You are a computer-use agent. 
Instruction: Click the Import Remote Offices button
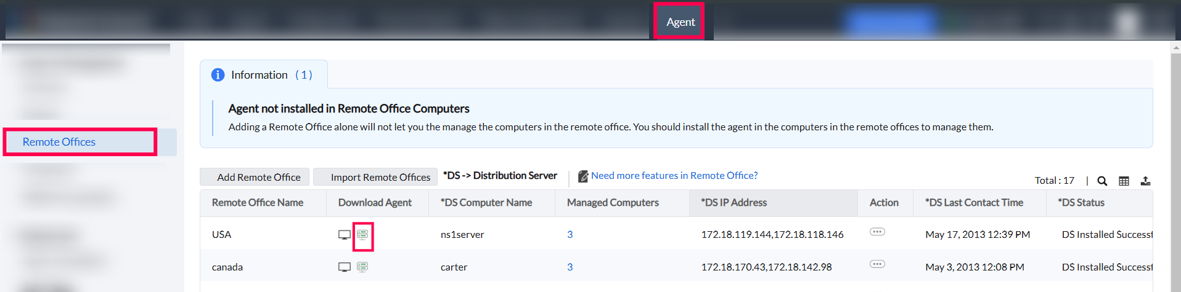point(380,177)
